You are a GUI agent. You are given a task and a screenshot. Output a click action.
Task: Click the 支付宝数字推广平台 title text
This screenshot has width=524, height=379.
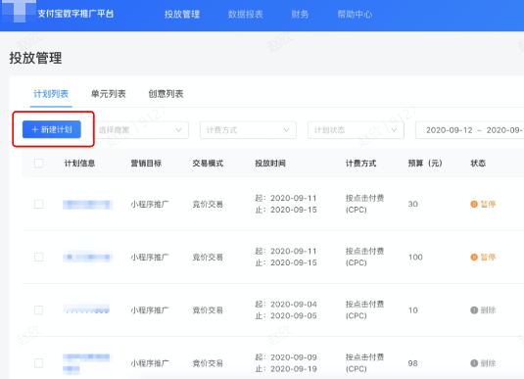(x=75, y=14)
